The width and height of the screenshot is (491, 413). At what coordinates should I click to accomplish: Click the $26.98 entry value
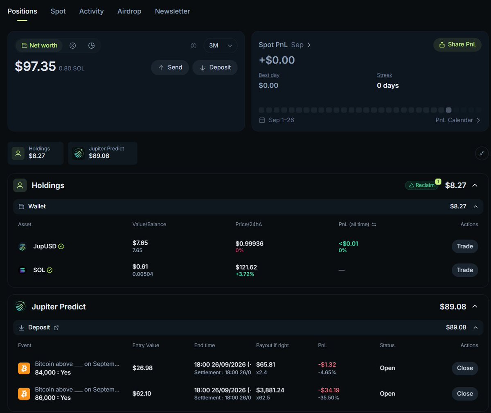pyautogui.click(x=142, y=368)
